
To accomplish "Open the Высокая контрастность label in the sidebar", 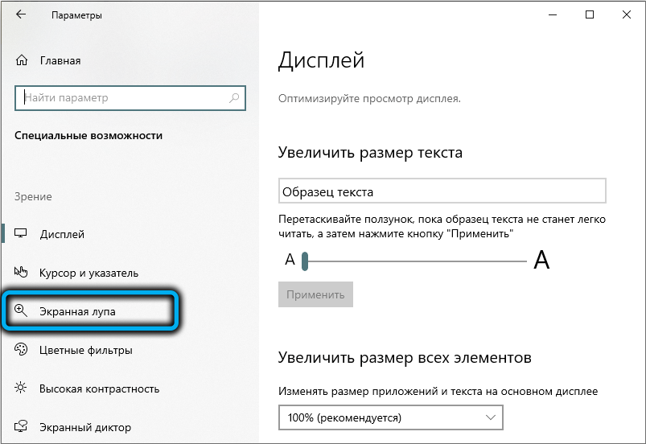I will tap(99, 388).
